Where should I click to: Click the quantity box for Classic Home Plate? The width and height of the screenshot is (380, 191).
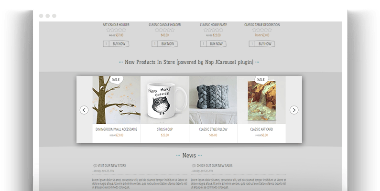click(203, 44)
